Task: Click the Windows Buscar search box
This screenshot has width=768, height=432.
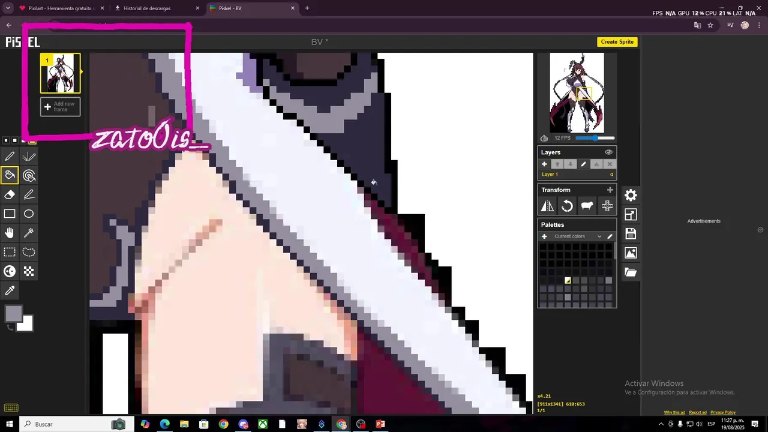Action: 74,424
